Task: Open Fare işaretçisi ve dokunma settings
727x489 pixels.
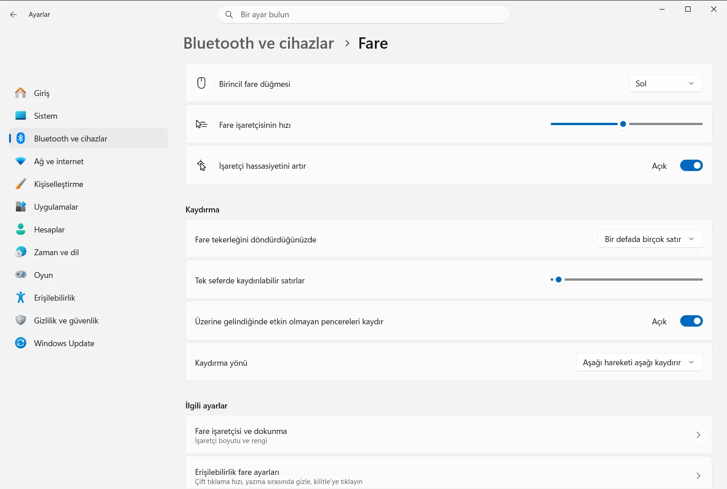Action: pyautogui.click(x=448, y=434)
